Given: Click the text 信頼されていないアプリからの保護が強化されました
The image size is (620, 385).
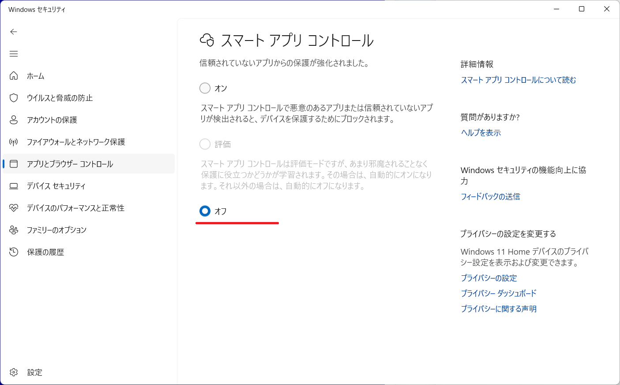Looking at the screenshot, I should 284,63.
